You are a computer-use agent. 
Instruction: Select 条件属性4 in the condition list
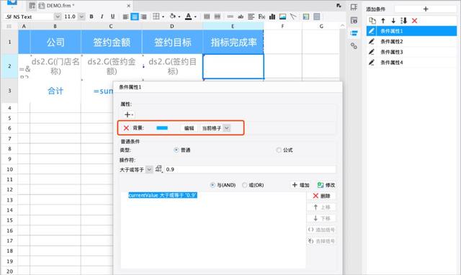coord(411,63)
